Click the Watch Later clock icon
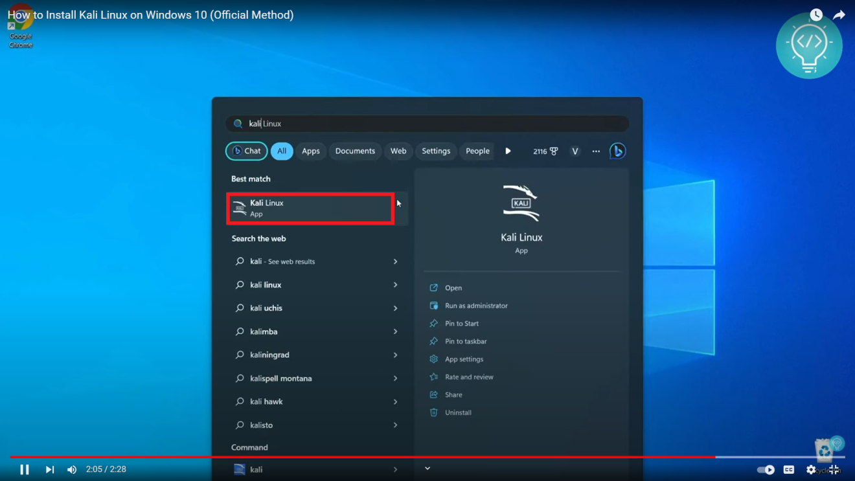 tap(815, 14)
